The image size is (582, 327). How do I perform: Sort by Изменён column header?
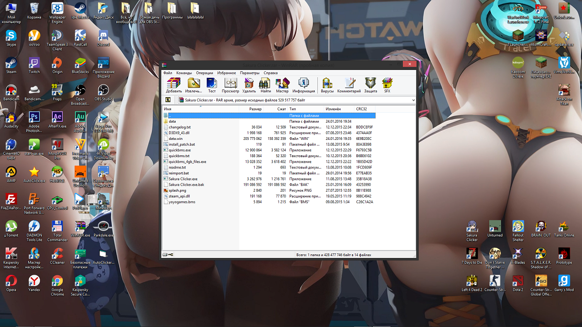(x=339, y=109)
